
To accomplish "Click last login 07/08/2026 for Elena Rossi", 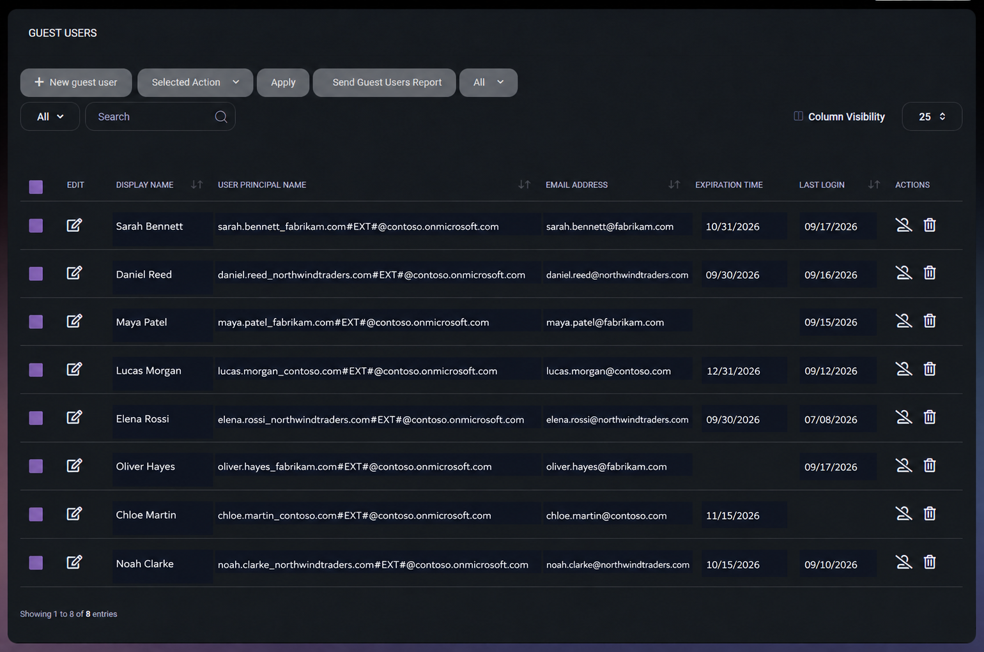I will click(x=831, y=420).
